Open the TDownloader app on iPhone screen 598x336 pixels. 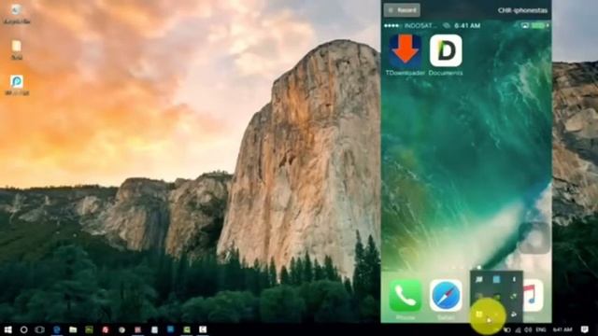[405, 51]
